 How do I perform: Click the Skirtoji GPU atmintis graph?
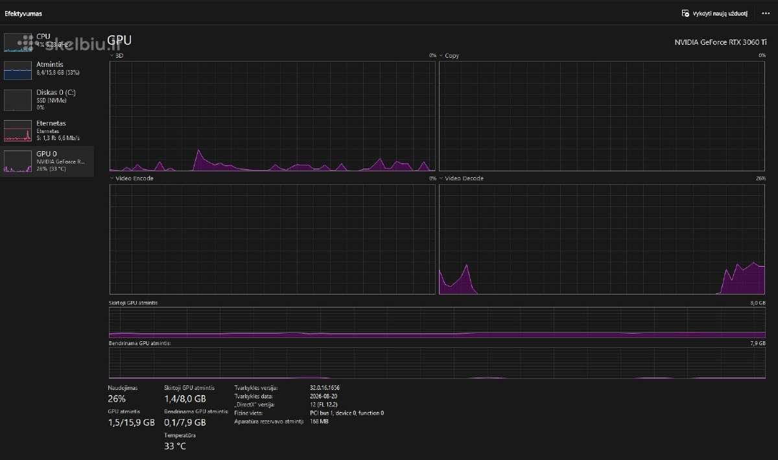[437, 322]
